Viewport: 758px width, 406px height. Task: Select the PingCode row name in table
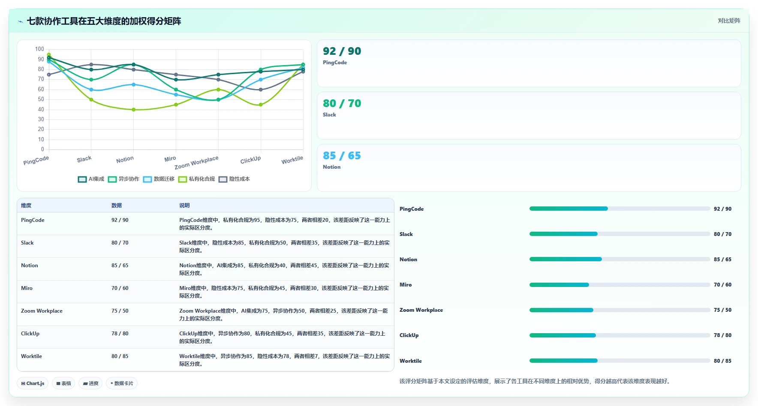33,220
